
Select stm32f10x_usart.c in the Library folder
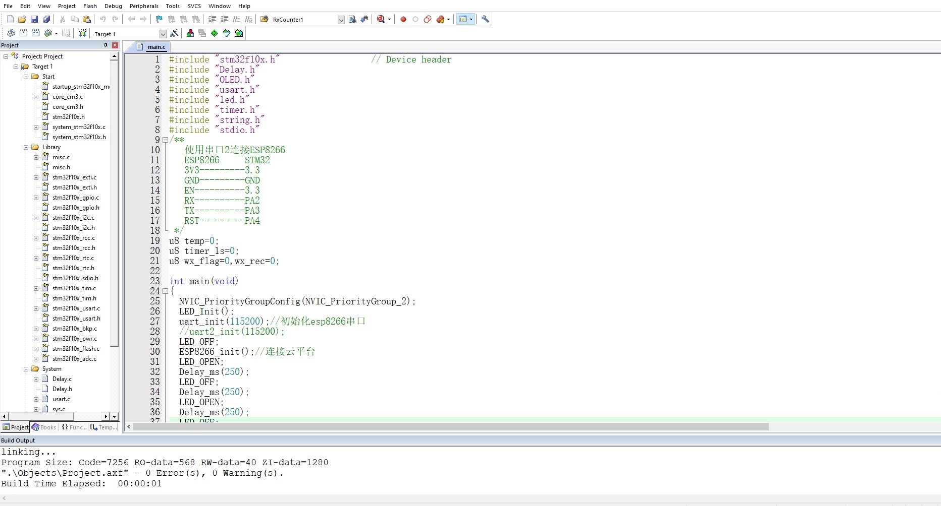[76, 308]
